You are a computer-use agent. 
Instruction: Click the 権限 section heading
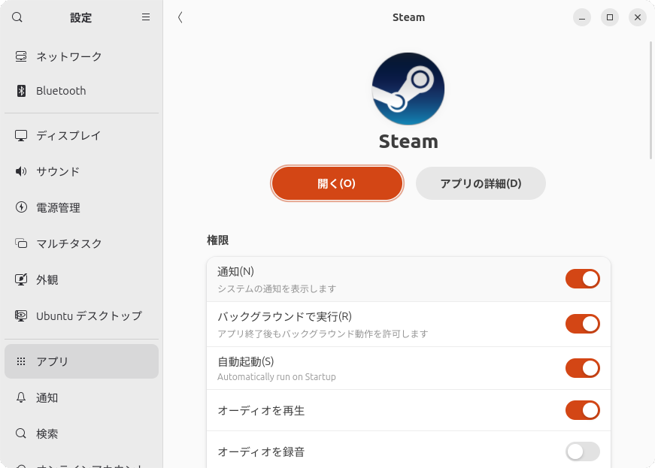tap(217, 240)
